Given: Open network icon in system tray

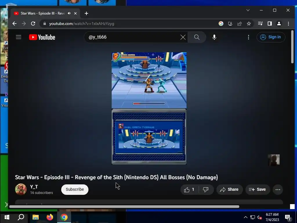Looking at the screenshot, I should pos(253,217).
